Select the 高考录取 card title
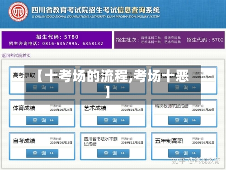226x170 pixels. 24,75
